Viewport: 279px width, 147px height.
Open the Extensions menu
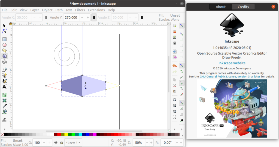(96, 10)
